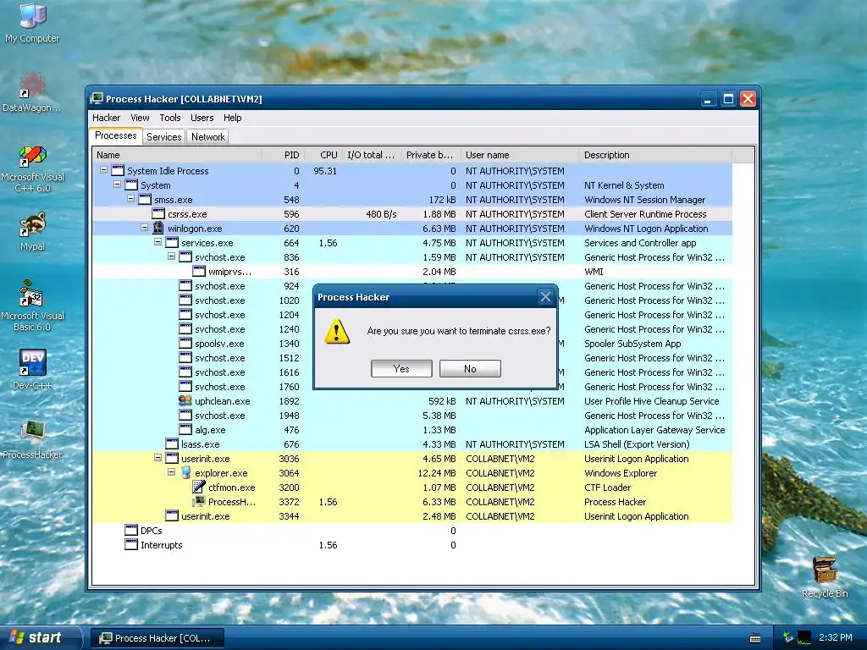Sort by the CPU column header
The width and height of the screenshot is (867, 650).
pos(323,155)
